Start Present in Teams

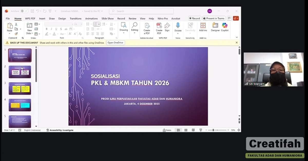pyautogui.click(x=214, y=18)
